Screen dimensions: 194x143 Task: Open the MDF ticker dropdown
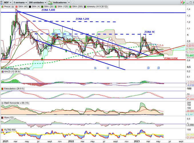pyautogui.click(x=7, y=2)
